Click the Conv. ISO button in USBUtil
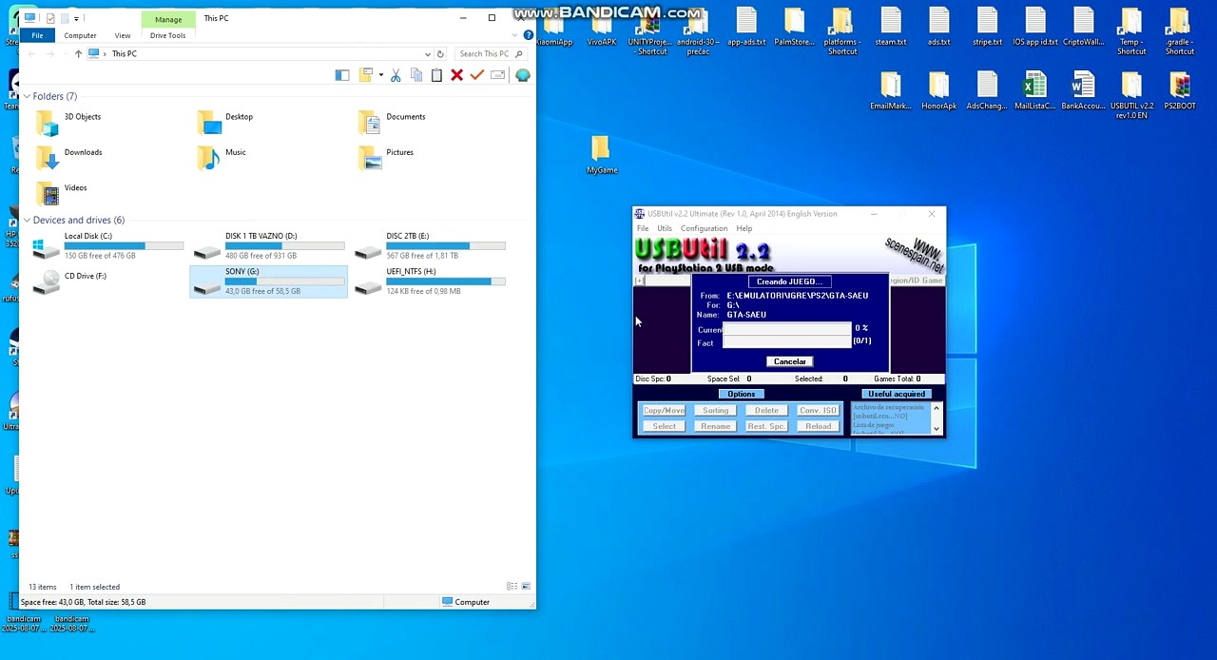 pos(817,410)
